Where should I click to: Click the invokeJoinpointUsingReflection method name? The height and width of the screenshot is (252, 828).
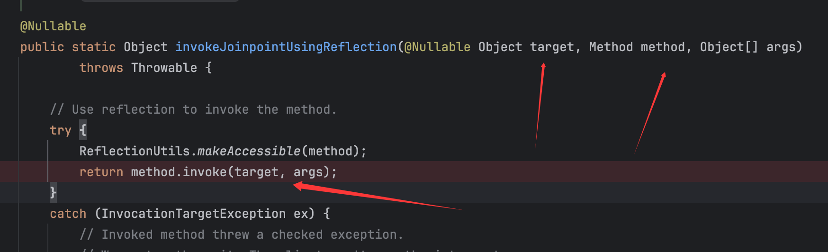pyautogui.click(x=286, y=47)
